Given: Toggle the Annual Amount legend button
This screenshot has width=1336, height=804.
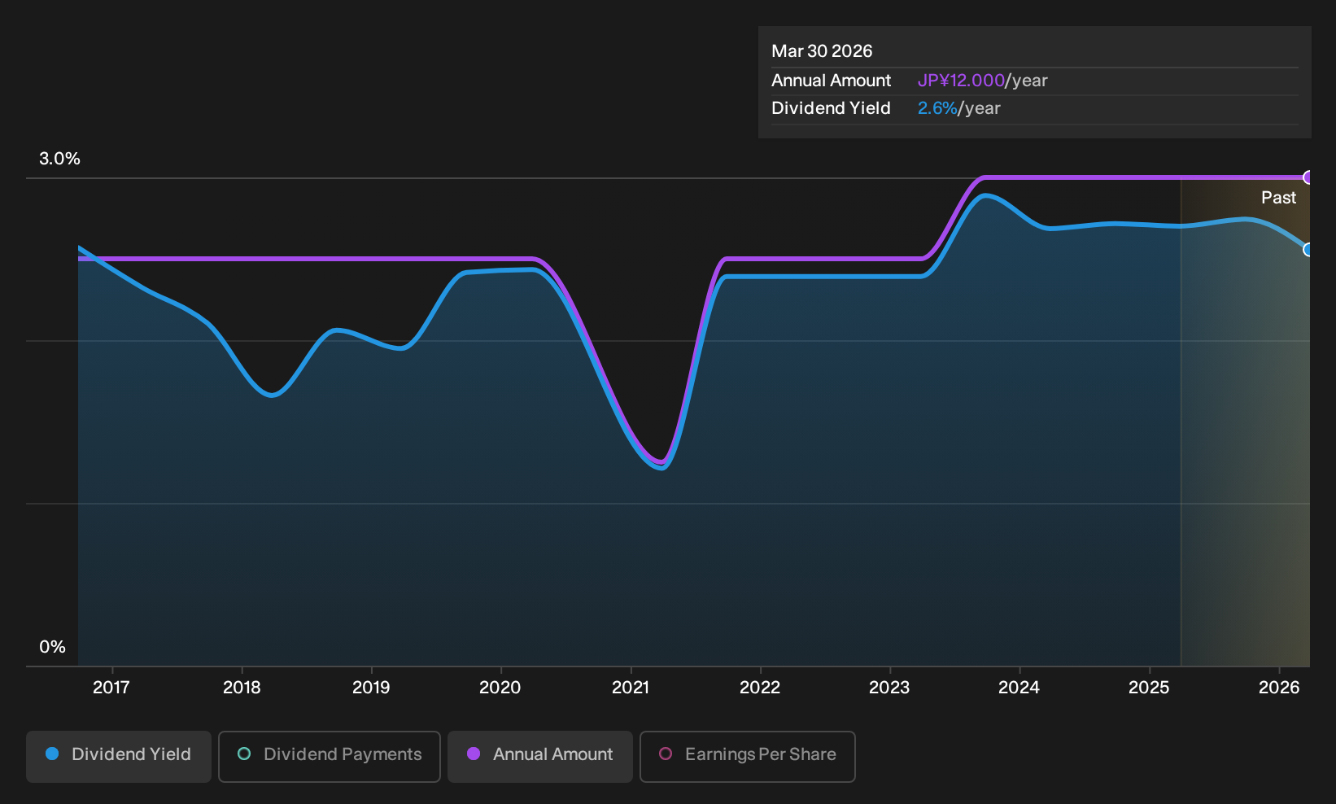Looking at the screenshot, I should 540,756.
